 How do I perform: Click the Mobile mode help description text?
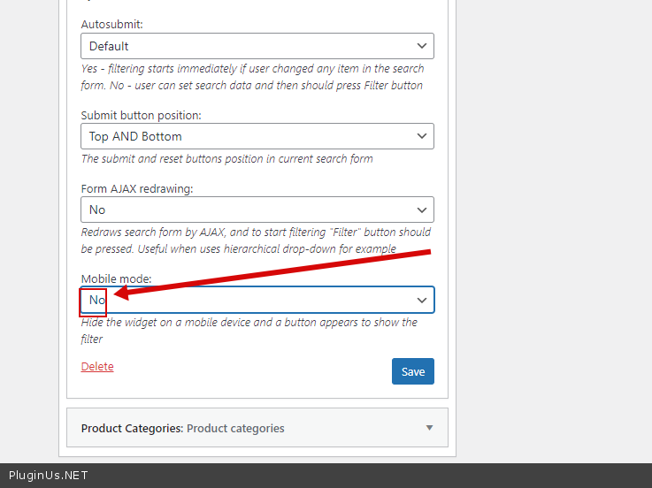(249, 330)
